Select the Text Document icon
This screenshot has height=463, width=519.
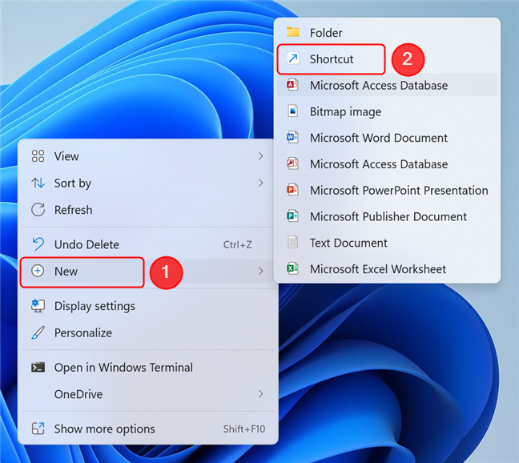[x=293, y=243]
